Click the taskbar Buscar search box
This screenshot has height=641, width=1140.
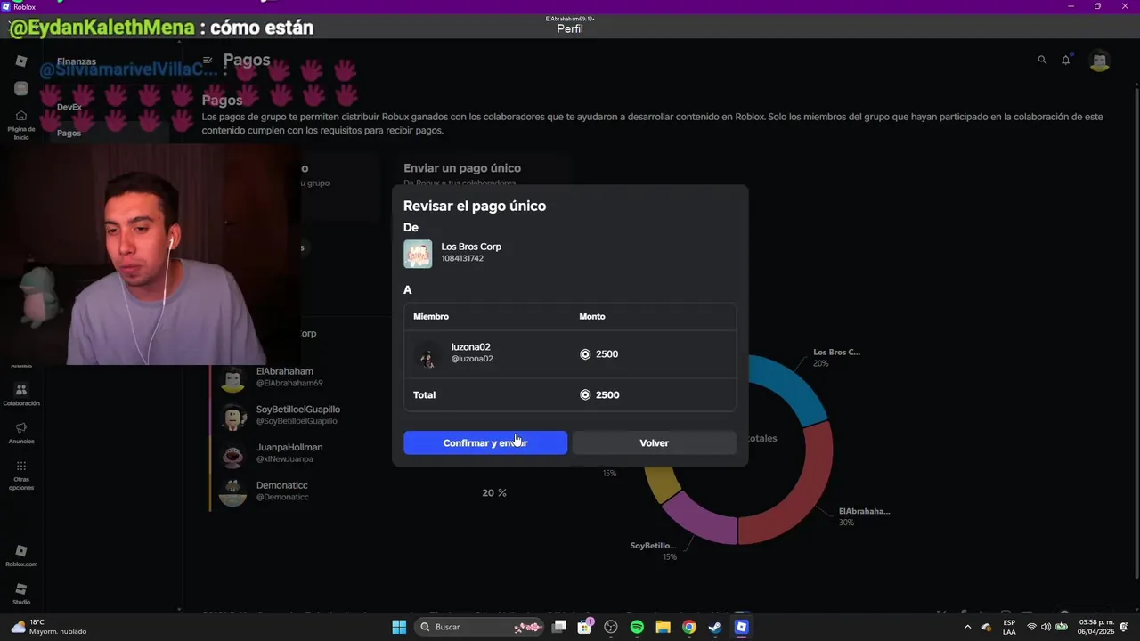click(x=481, y=627)
